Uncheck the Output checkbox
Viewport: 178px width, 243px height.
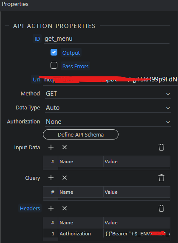tap(54, 52)
